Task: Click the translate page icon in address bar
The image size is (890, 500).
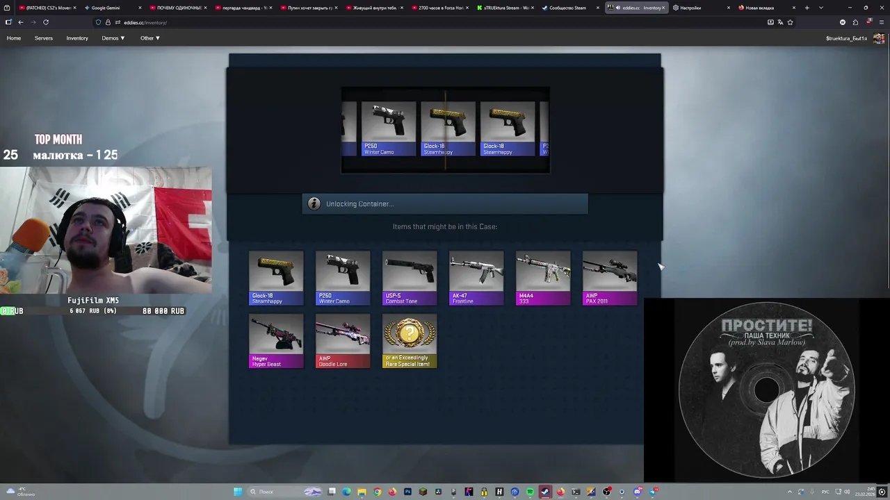Action: 780,22
